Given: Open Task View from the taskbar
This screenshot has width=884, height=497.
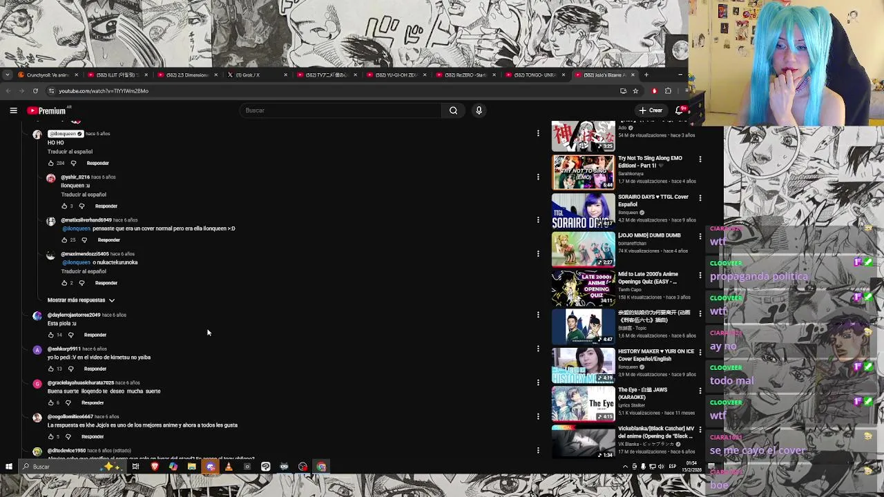Looking at the screenshot, I should point(135,467).
